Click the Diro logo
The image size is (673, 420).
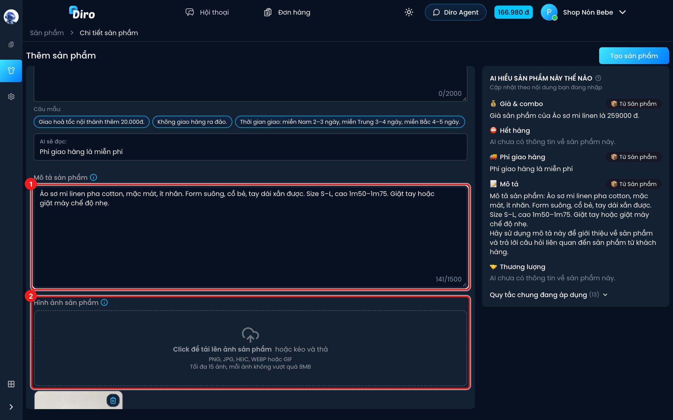point(82,12)
